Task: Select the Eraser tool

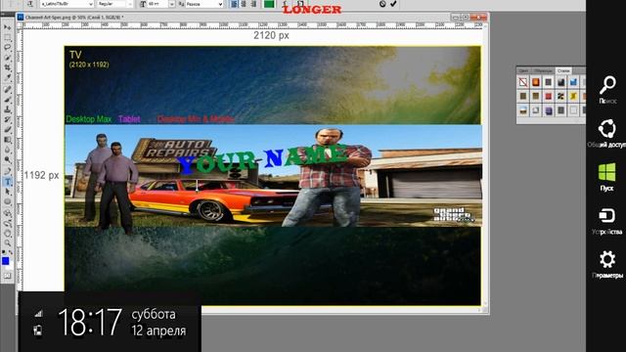Action: (x=8, y=130)
